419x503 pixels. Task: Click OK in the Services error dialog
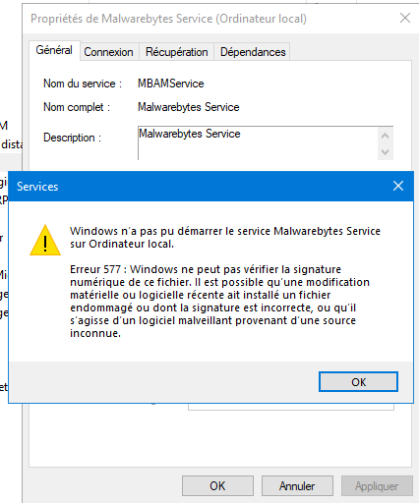click(x=358, y=382)
